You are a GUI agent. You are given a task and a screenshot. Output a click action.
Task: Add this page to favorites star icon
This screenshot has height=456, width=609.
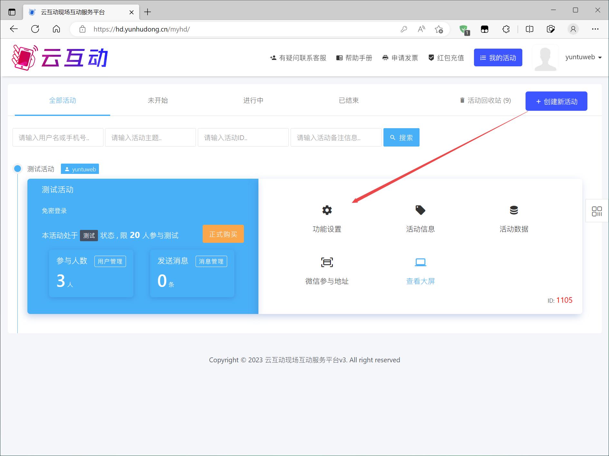tap(439, 29)
